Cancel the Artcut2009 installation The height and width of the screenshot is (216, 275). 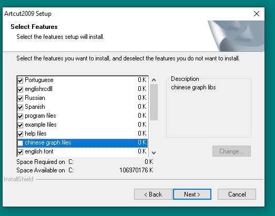click(x=237, y=194)
